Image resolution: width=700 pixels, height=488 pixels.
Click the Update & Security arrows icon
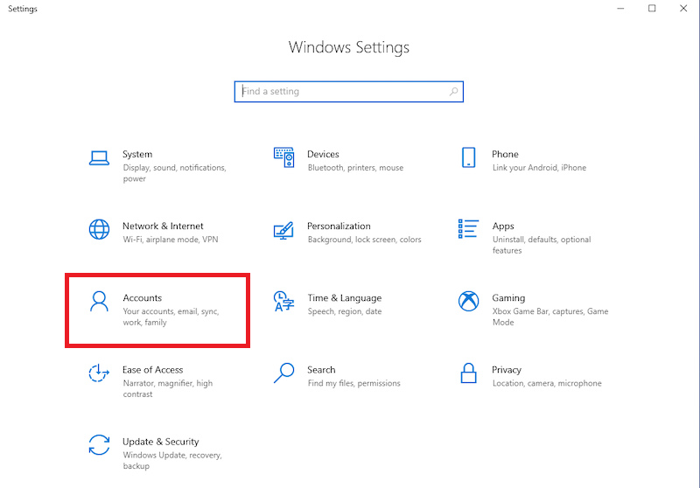[x=99, y=445]
